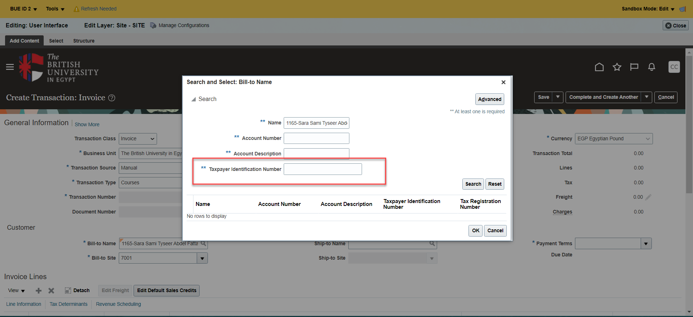Screen dimensions: 693x317
Task: Click the Advanced button
Action: pos(490,99)
